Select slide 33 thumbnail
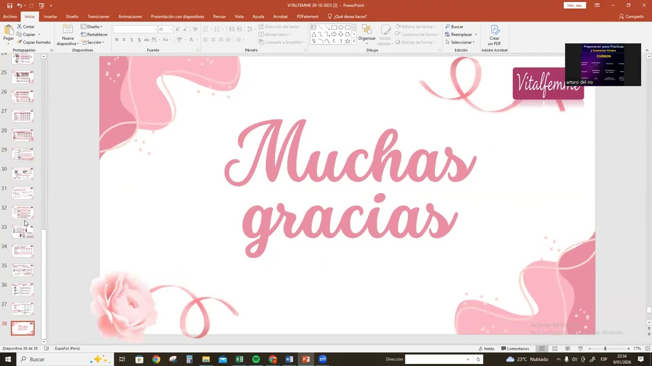The width and height of the screenshot is (652, 366). point(23,232)
